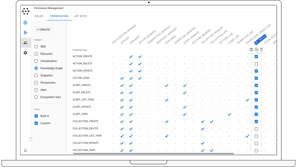This screenshot has width=296, height=167.
Task: Open the users and permissions sidebar icon
Action: 25,43
